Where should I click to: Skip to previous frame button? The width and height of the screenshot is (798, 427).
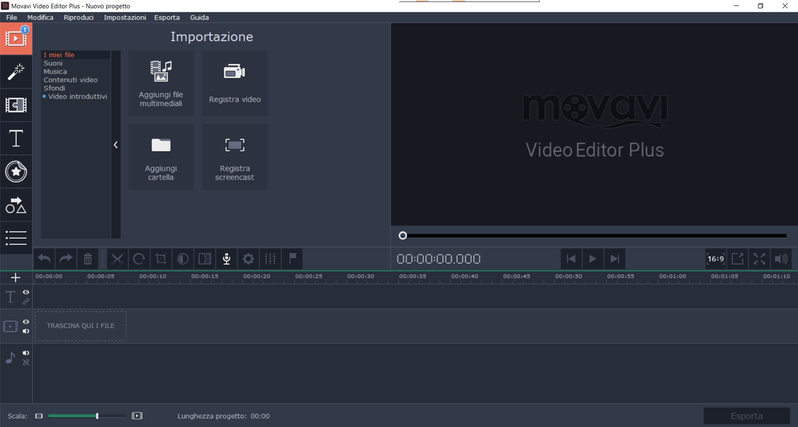point(571,259)
